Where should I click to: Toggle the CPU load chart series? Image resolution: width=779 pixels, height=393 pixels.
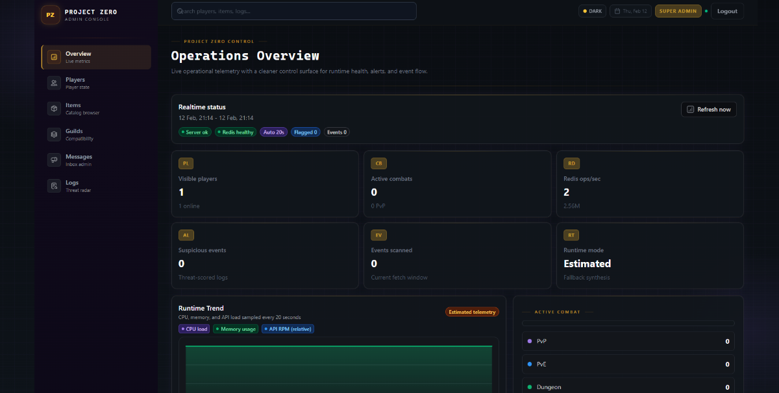pyautogui.click(x=194, y=329)
